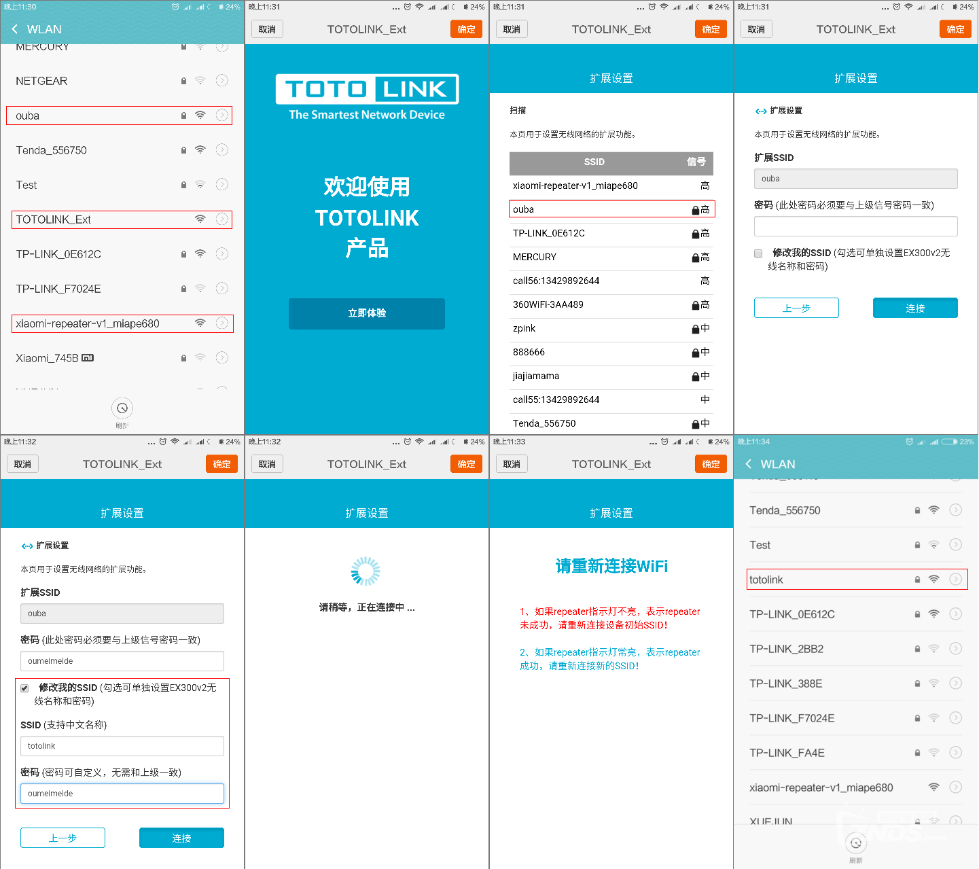The image size is (979, 869).
Task: Check the unchecked 修改我的SSID checkbox
Action: 758,253
